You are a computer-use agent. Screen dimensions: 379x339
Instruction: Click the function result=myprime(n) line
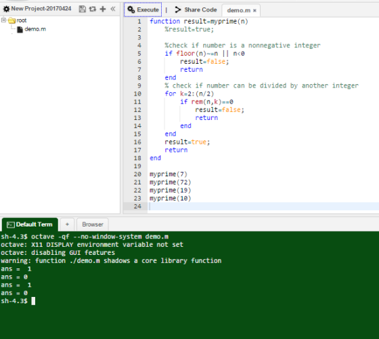[x=199, y=21]
